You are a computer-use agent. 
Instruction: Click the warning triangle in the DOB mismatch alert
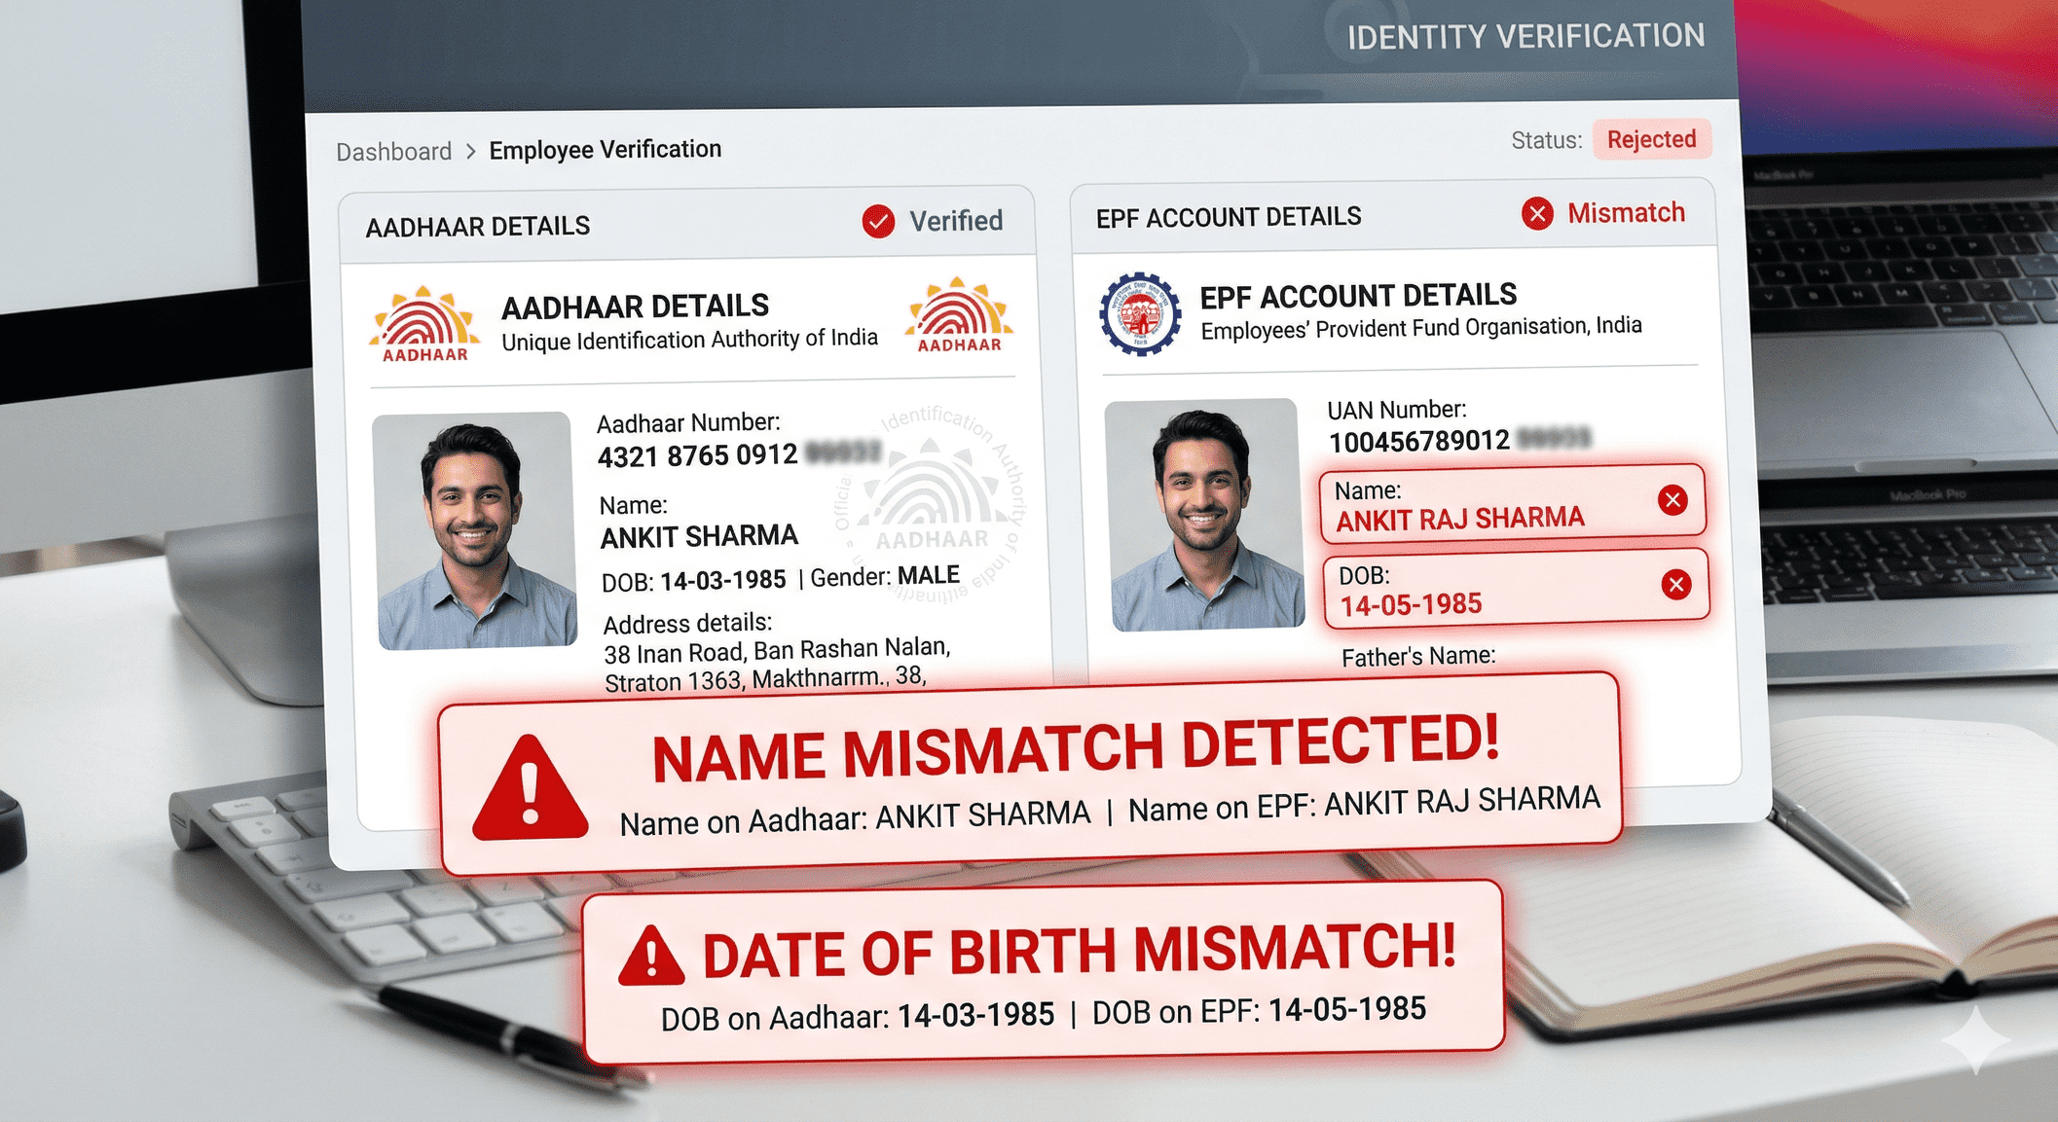650,957
